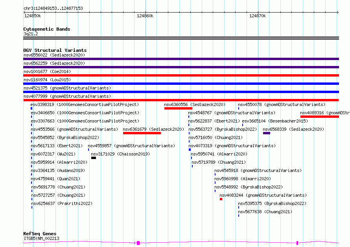Click label nsv4083244 (gnomADStructuralVariants)
This screenshot has width=350, height=247.
click(263, 195)
